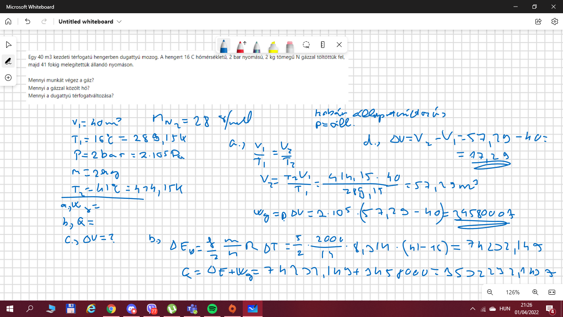Open the create (plus) panel
563x317 pixels.
point(8,78)
